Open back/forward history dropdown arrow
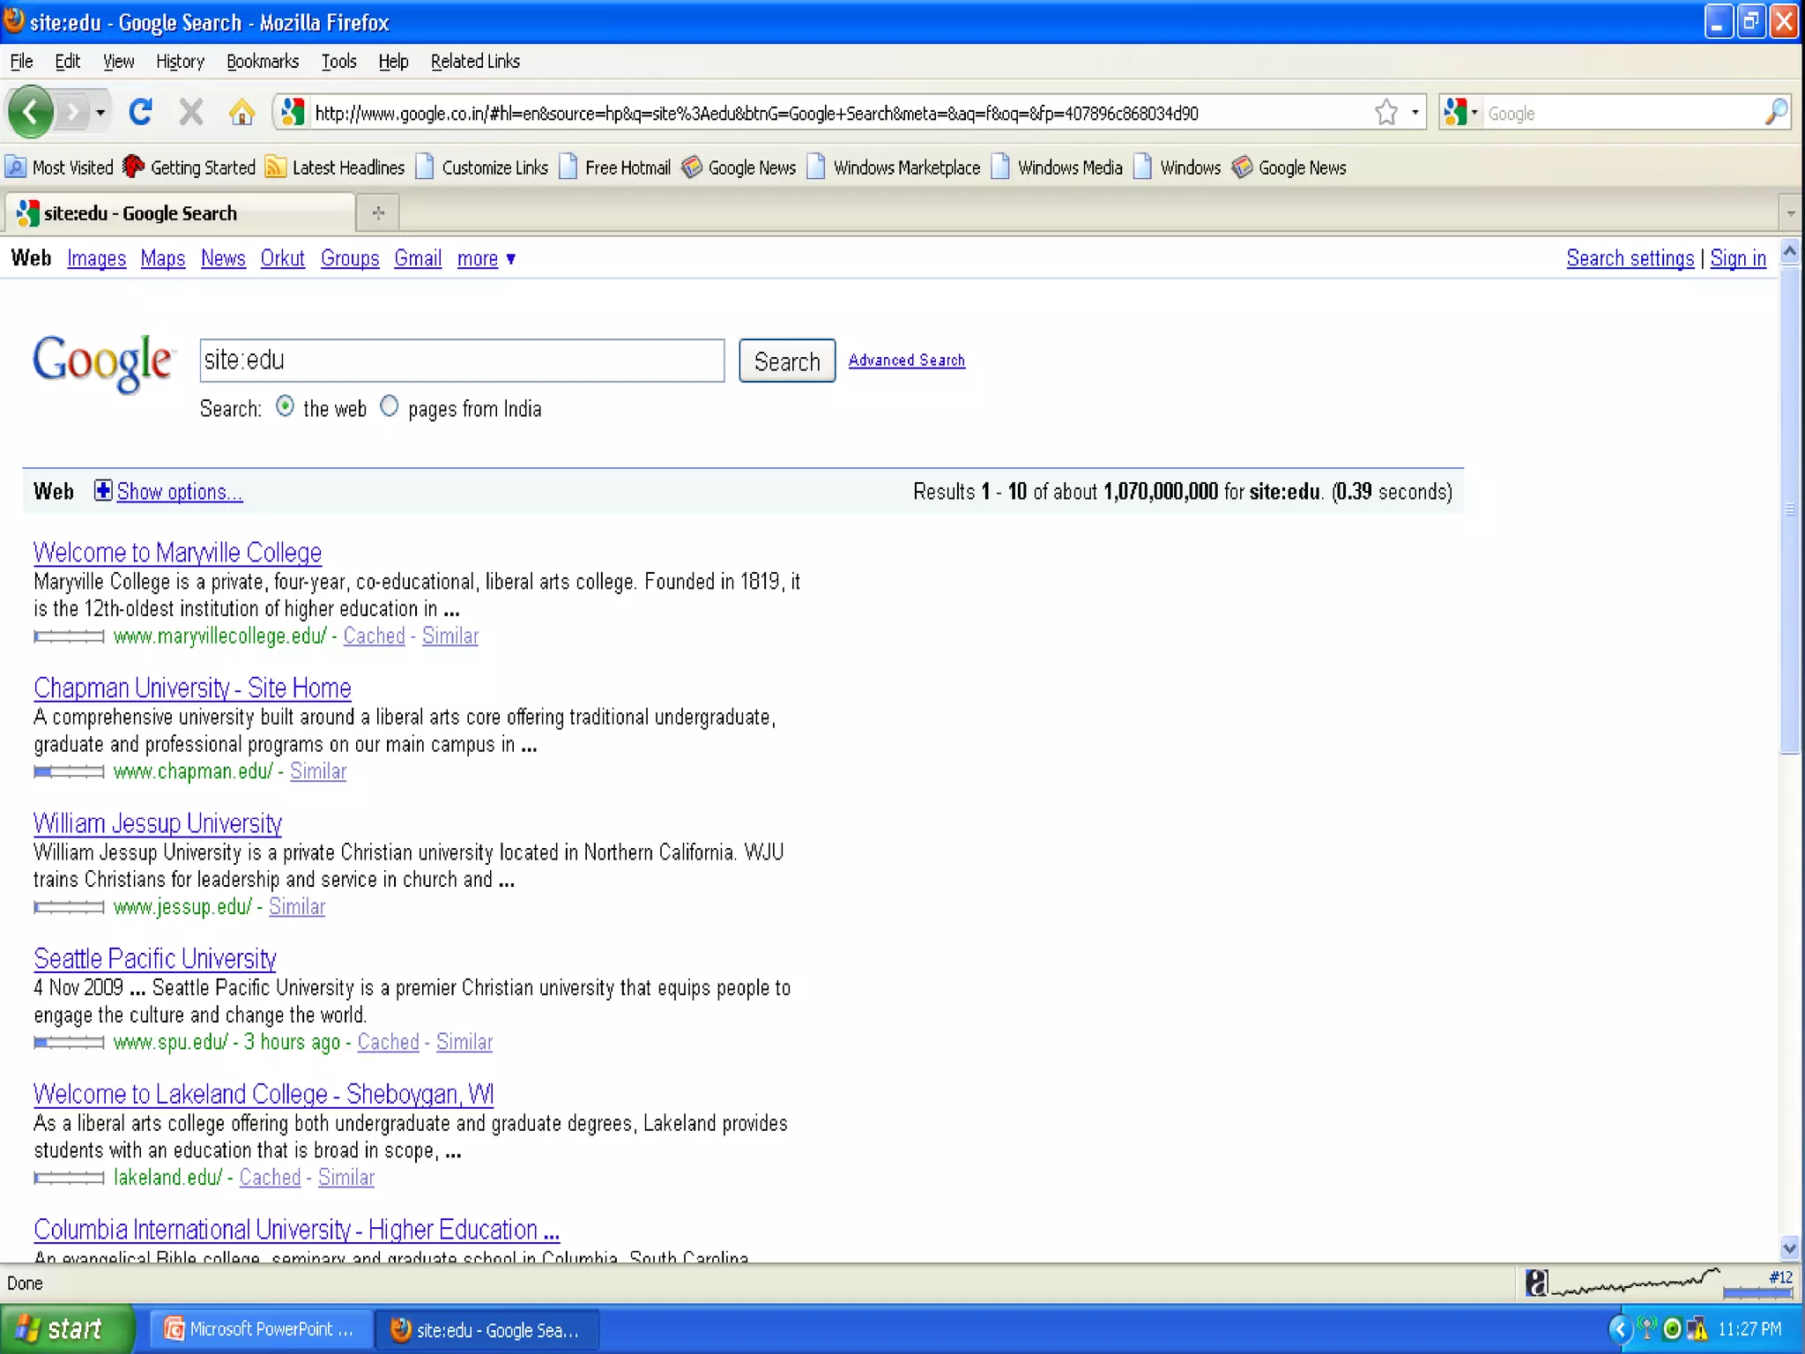Image resolution: width=1805 pixels, height=1354 pixels. coord(100,112)
